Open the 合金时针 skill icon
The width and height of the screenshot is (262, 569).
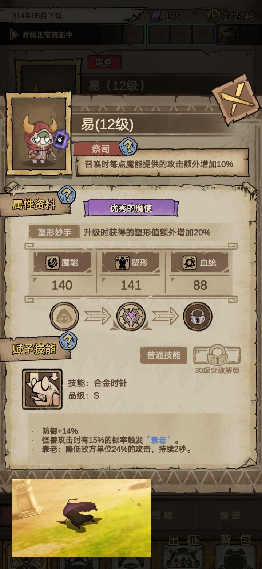tap(42, 389)
